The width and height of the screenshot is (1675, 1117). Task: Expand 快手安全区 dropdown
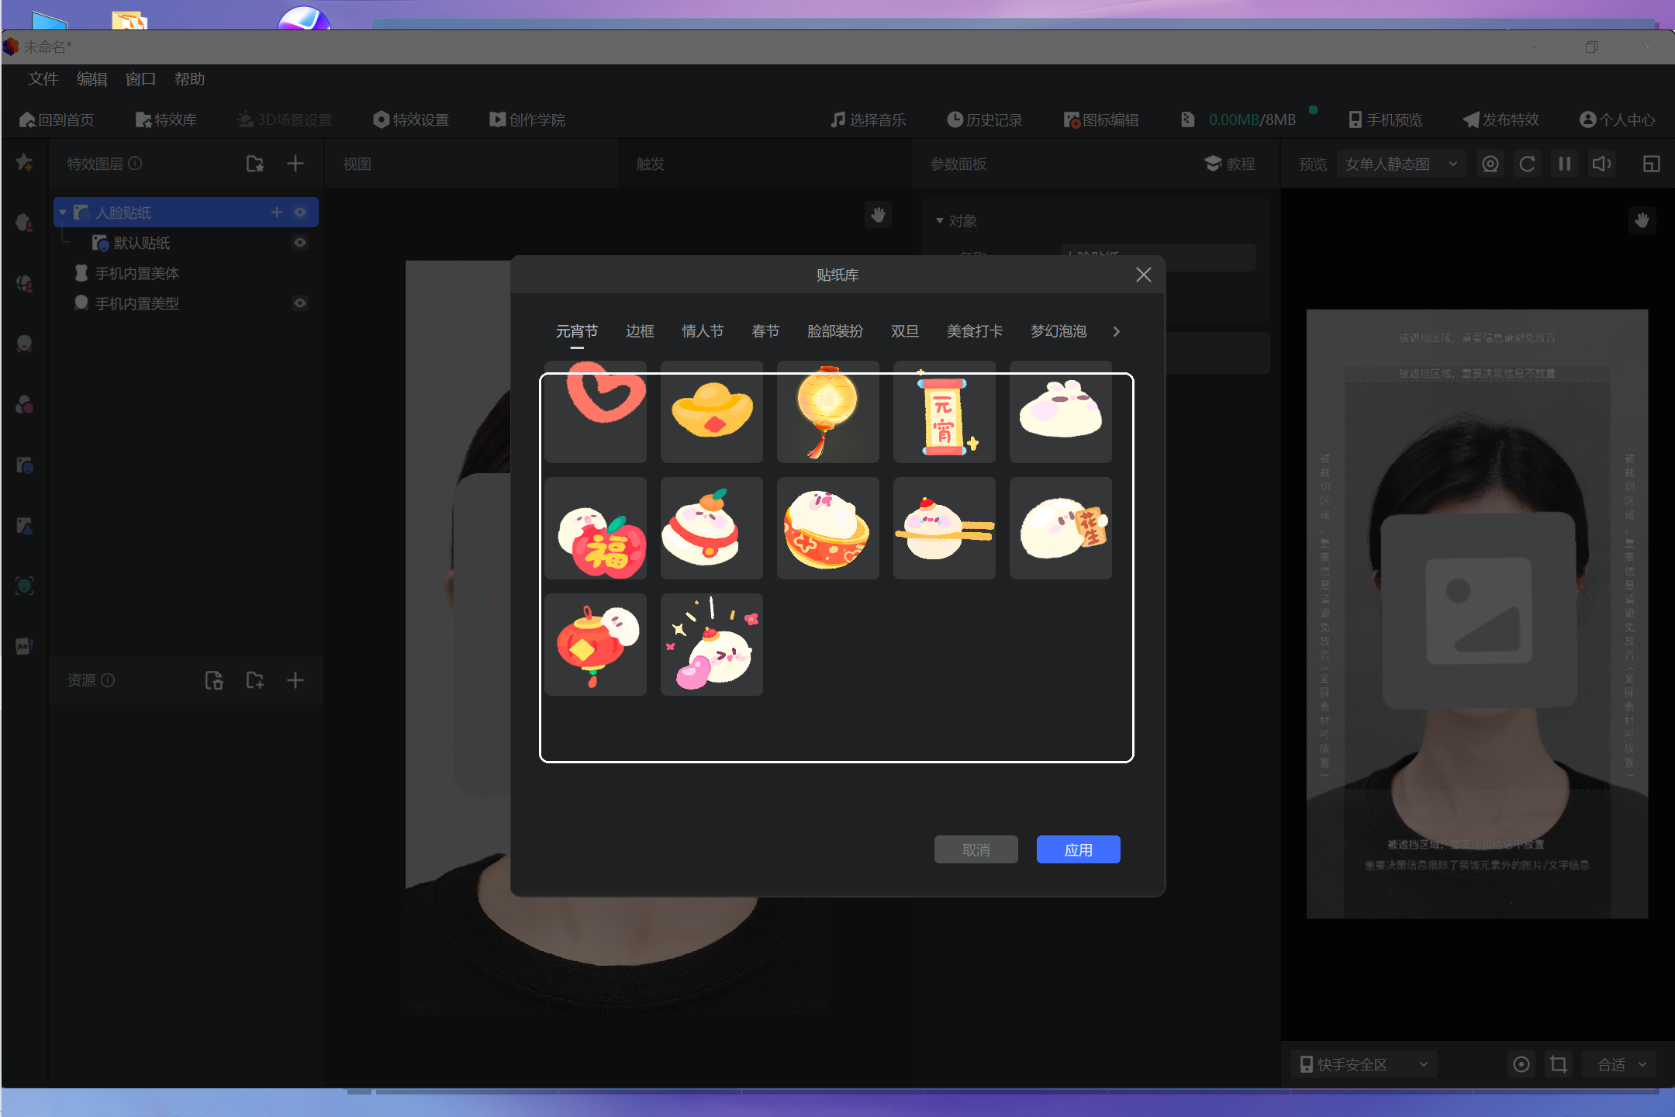(1364, 1064)
